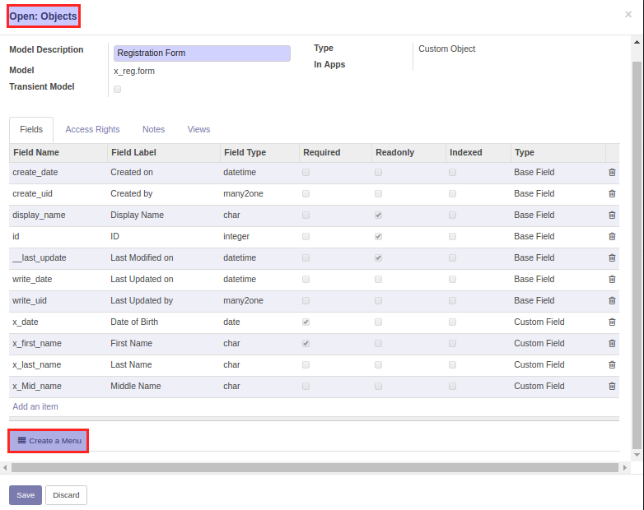Switch to the Fields tab
644x510 pixels.
tap(31, 130)
